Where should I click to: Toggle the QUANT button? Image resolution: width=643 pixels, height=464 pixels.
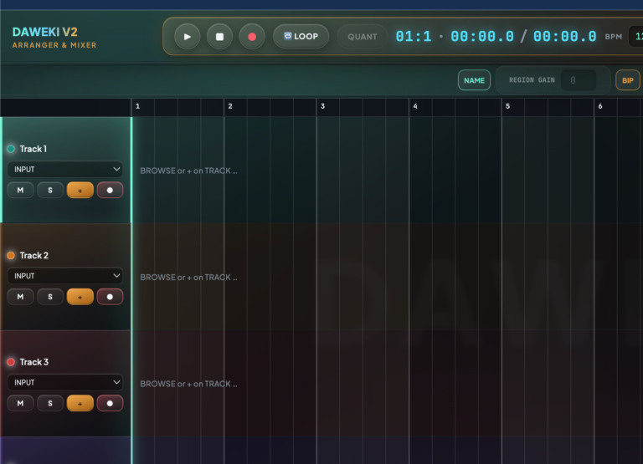tap(362, 37)
